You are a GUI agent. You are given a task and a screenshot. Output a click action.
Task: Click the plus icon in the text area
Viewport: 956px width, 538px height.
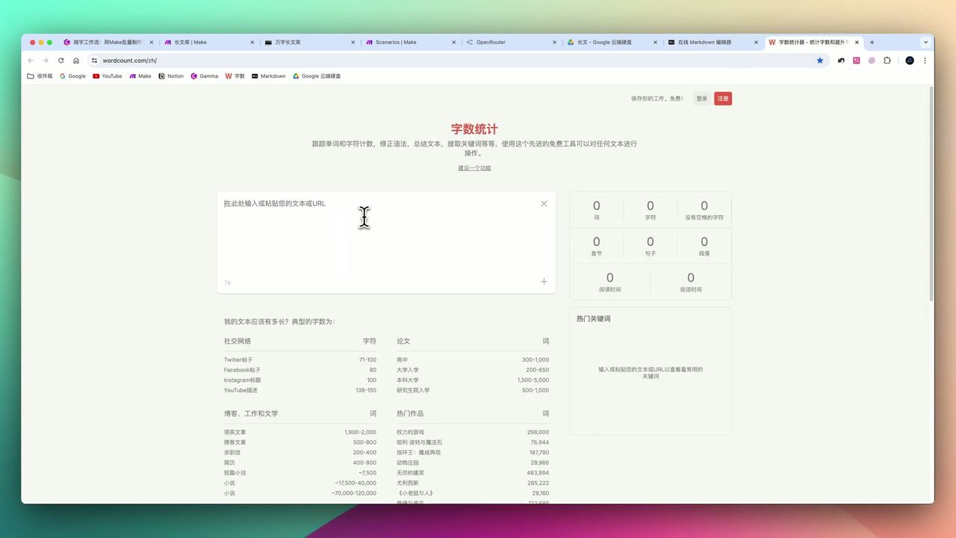tap(544, 282)
